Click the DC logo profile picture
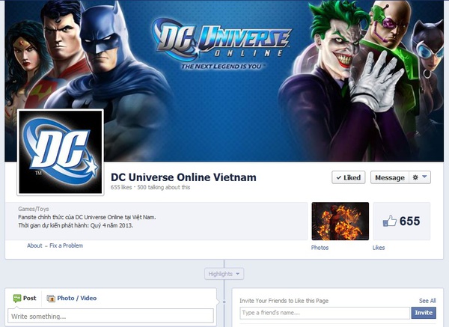Screen dimensions: 449x327 coord(61,152)
